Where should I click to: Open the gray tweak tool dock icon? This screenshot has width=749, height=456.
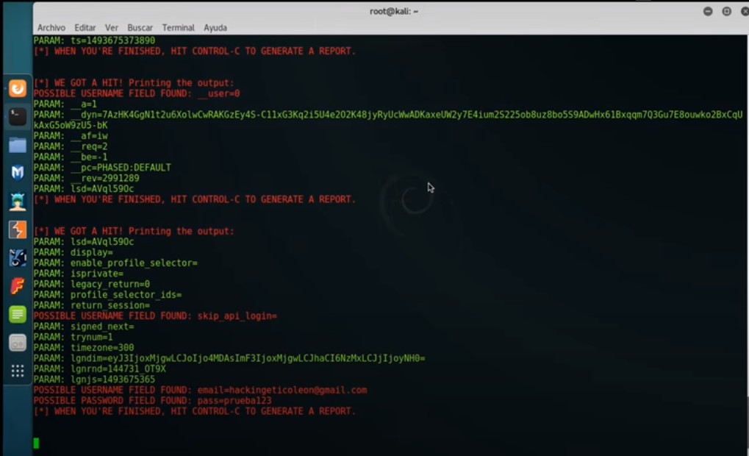pos(18,343)
